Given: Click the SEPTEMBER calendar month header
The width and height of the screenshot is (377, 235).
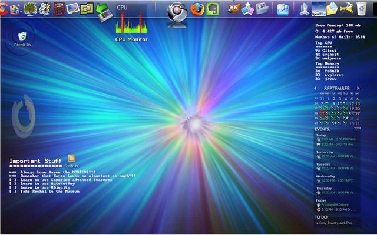Looking at the screenshot, I should coord(337,89).
